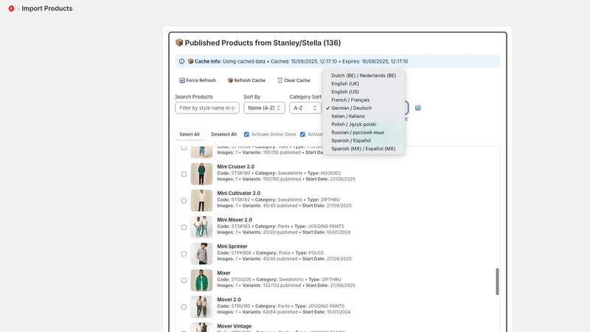Focus the Search Products filter field

click(207, 108)
